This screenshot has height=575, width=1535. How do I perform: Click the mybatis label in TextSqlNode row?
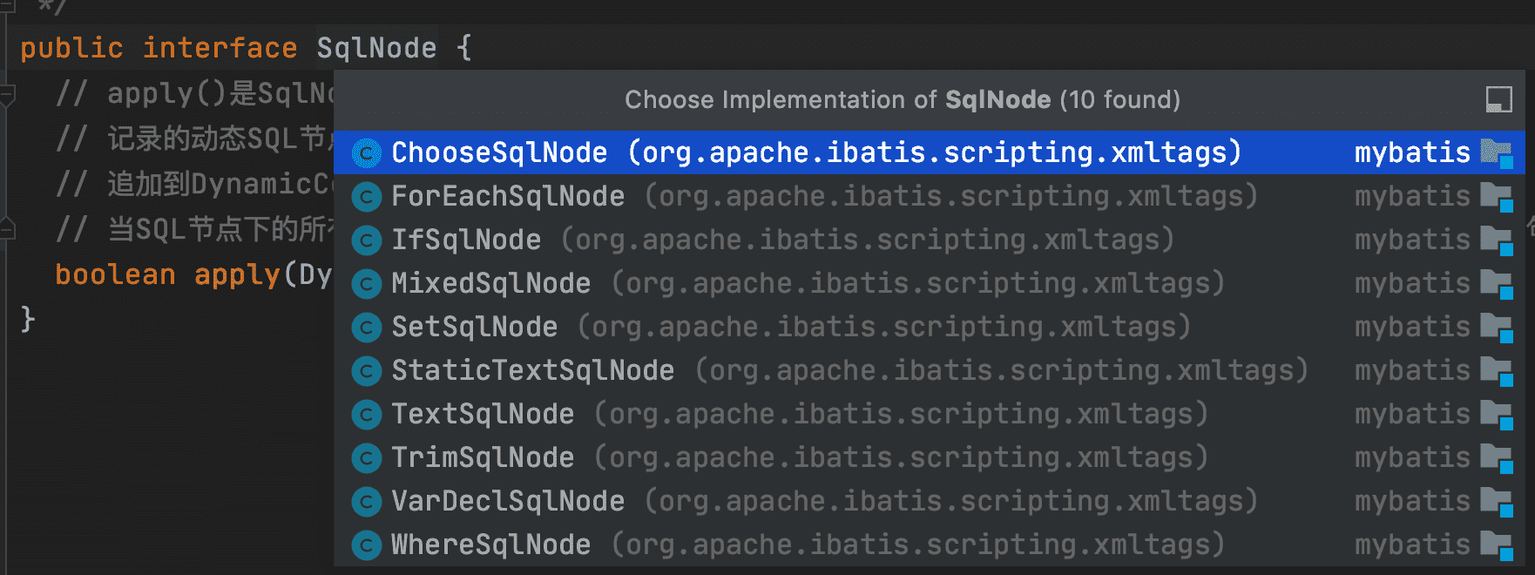(x=1411, y=414)
